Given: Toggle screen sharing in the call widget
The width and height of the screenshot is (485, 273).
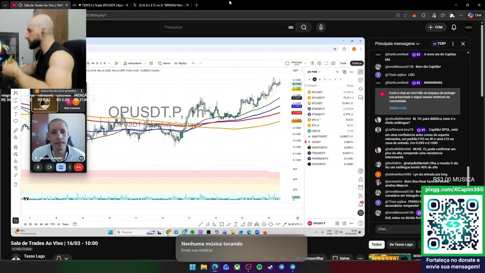Looking at the screenshot, I should [x=61, y=167].
